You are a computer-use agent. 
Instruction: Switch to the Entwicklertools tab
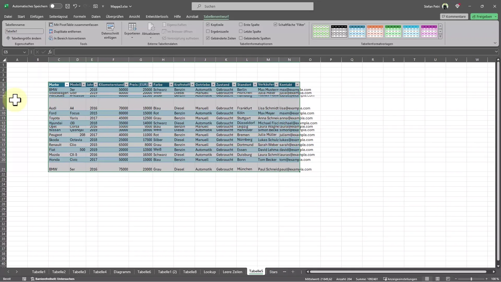(157, 16)
